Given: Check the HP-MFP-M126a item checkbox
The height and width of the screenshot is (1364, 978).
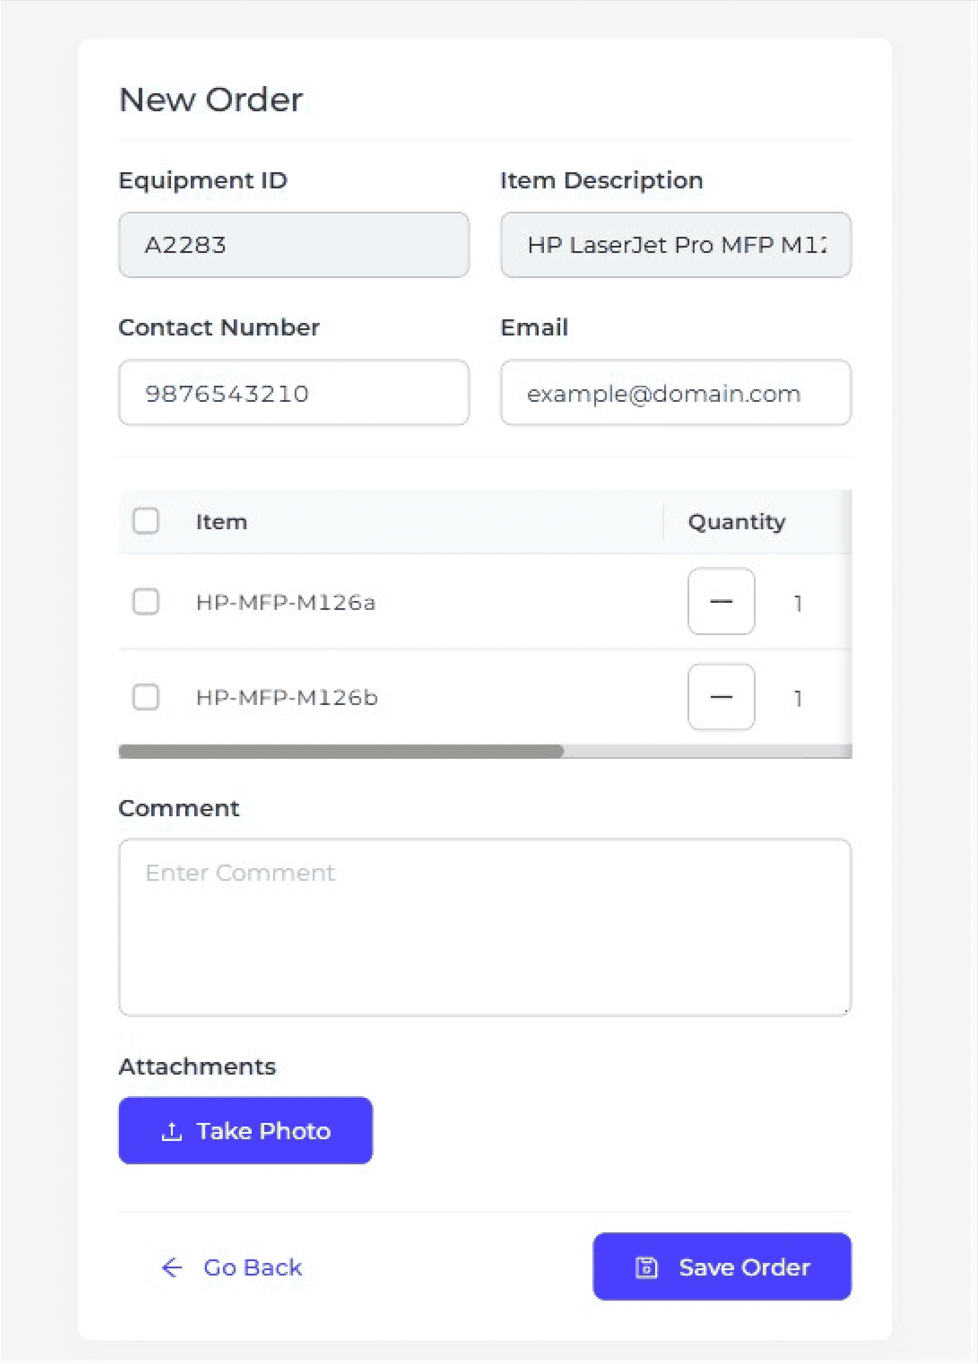Looking at the screenshot, I should click(146, 602).
